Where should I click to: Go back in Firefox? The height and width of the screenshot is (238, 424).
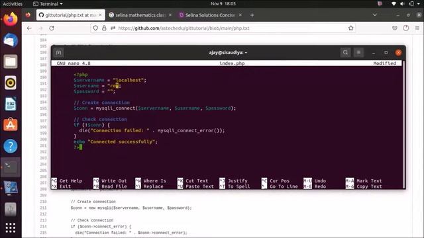[x=29, y=28]
